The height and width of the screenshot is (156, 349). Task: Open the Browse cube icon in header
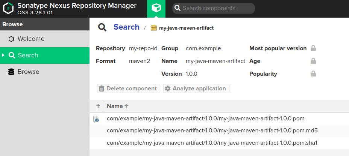tap(156, 8)
